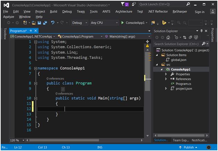This screenshot has height=151, width=218.
Task: Open the Architecture menu
Action: click(x=124, y=11)
